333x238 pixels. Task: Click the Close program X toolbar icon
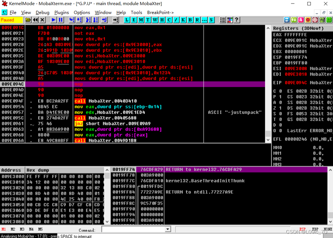[x=42, y=20]
